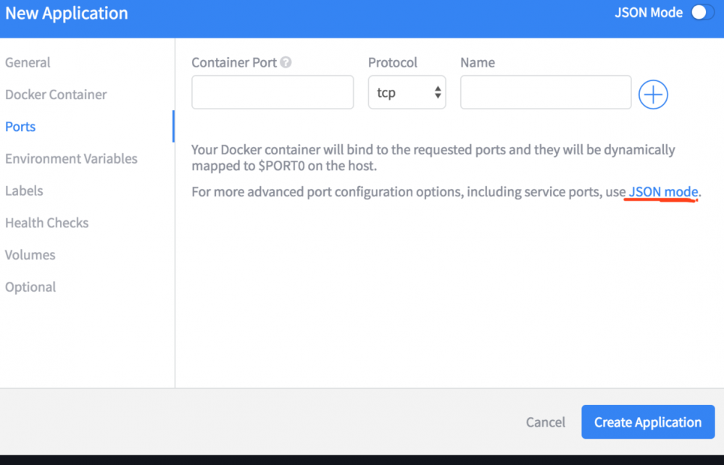Open the Optional settings section
The image size is (724, 465).
tap(30, 286)
